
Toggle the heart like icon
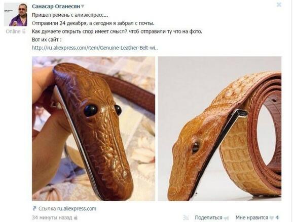coord(271,218)
